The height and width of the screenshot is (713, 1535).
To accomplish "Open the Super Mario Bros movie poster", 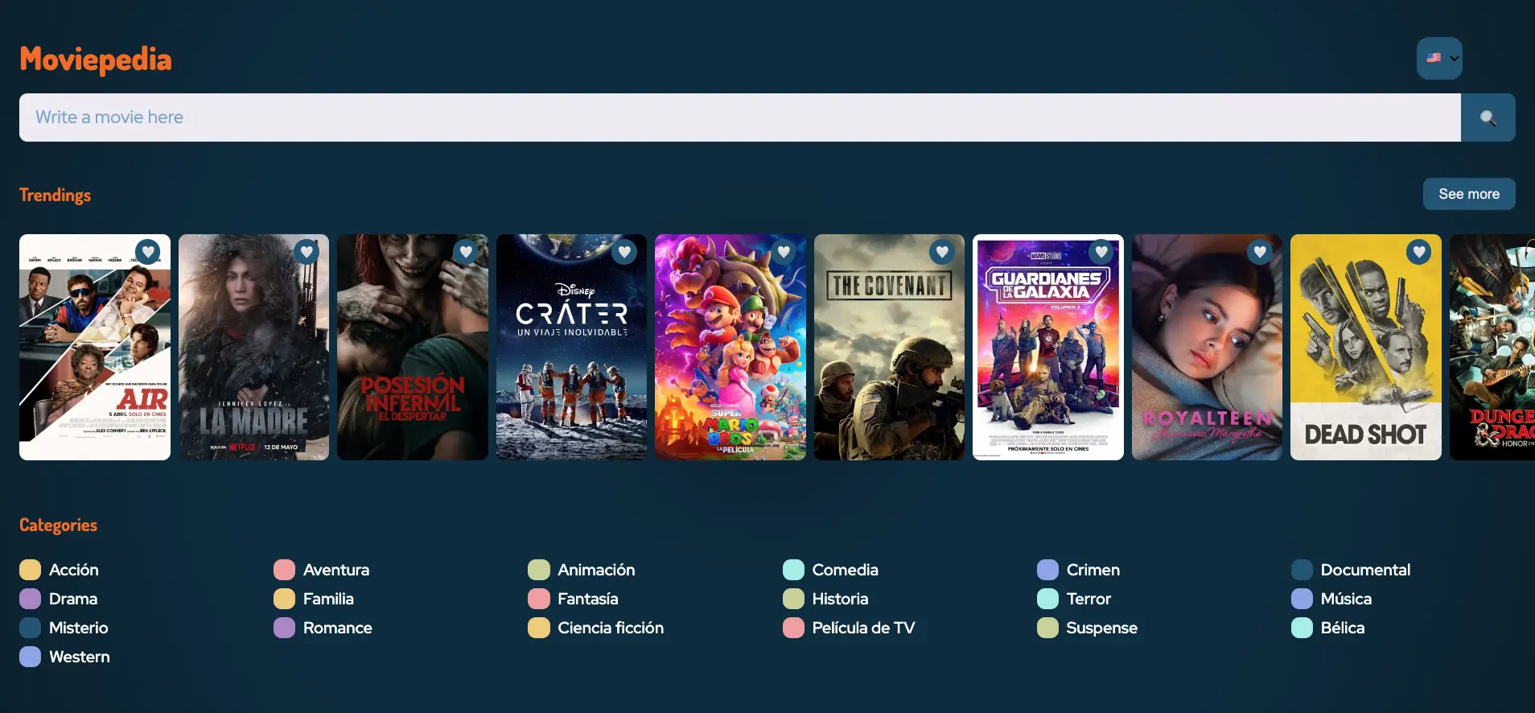I will 730,347.
